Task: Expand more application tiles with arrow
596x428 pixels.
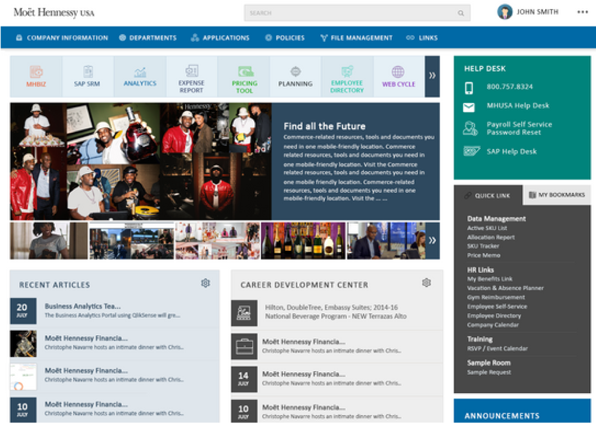Action: [432, 76]
